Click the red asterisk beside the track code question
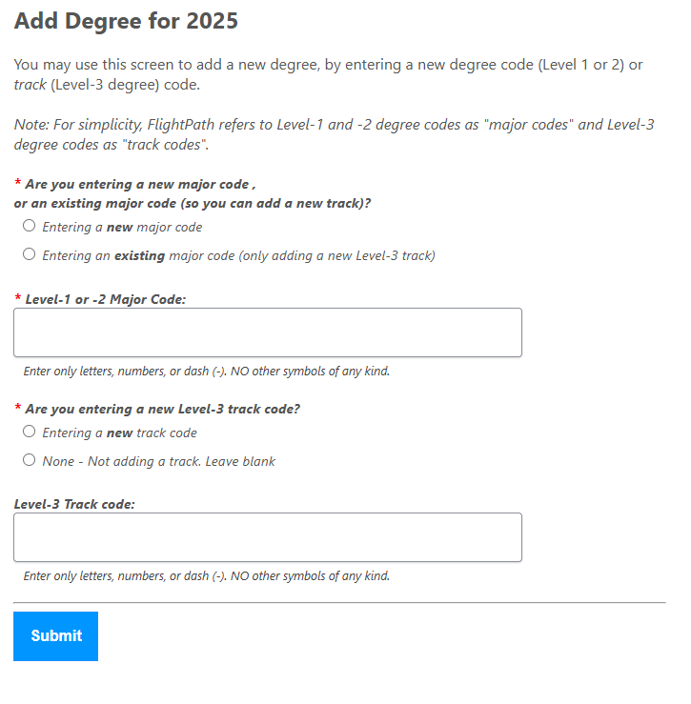 click(x=18, y=410)
